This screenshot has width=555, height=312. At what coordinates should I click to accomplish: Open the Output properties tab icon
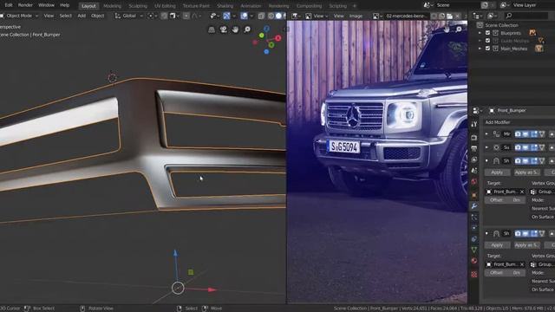coord(474,149)
